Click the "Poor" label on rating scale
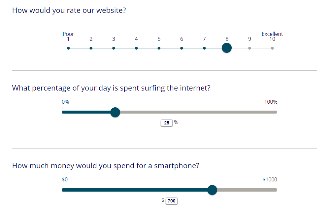The image size is (332, 212). tap(68, 34)
